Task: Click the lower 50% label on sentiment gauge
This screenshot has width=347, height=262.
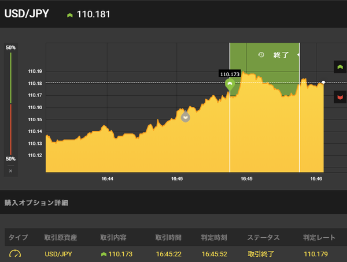Action: coord(10,159)
